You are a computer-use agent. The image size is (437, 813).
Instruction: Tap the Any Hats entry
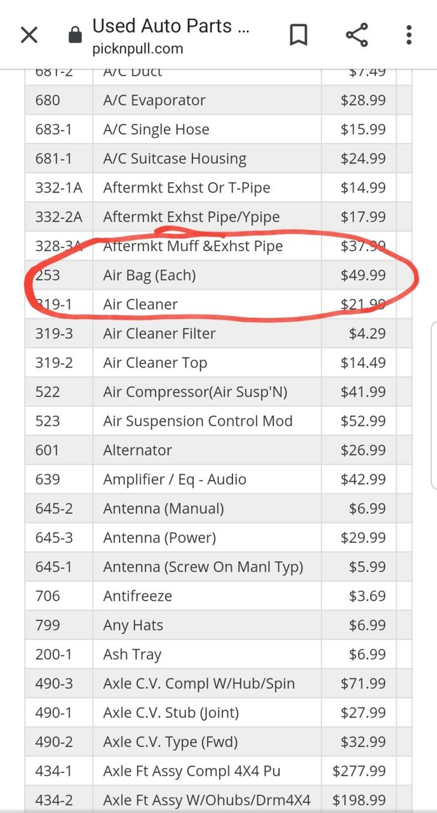(x=133, y=625)
